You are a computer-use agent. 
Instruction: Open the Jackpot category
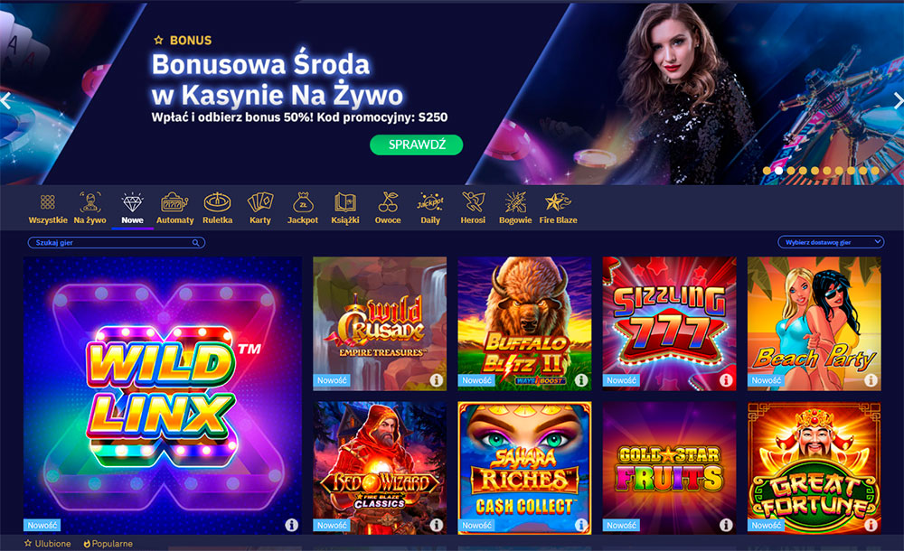(303, 209)
